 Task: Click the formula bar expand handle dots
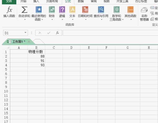coord(32,33)
